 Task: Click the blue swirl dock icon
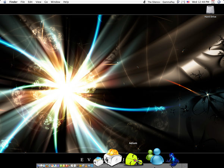tap(58, 165)
